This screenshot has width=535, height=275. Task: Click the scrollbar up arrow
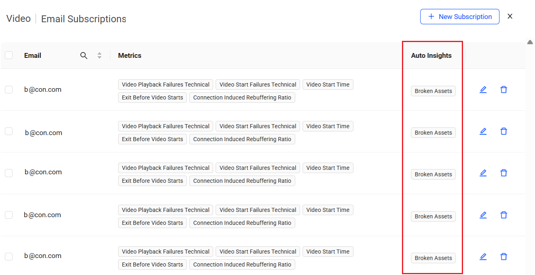[530, 42]
